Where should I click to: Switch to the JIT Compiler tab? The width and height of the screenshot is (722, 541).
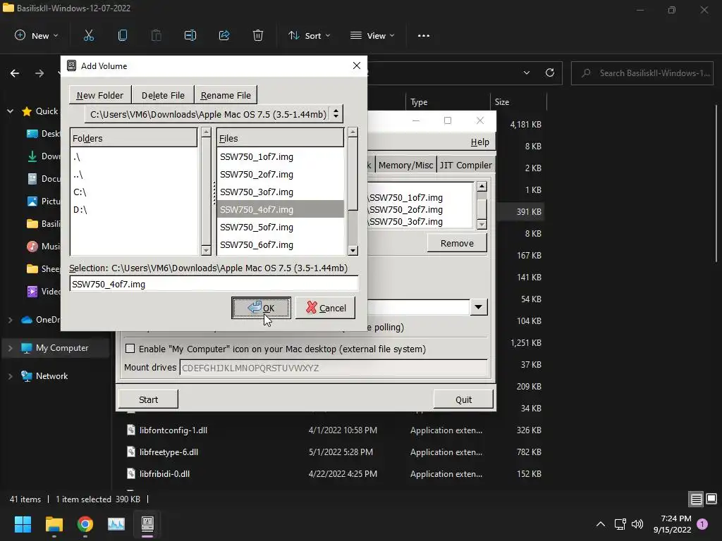tap(465, 165)
